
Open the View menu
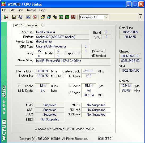click(x=20, y=10)
